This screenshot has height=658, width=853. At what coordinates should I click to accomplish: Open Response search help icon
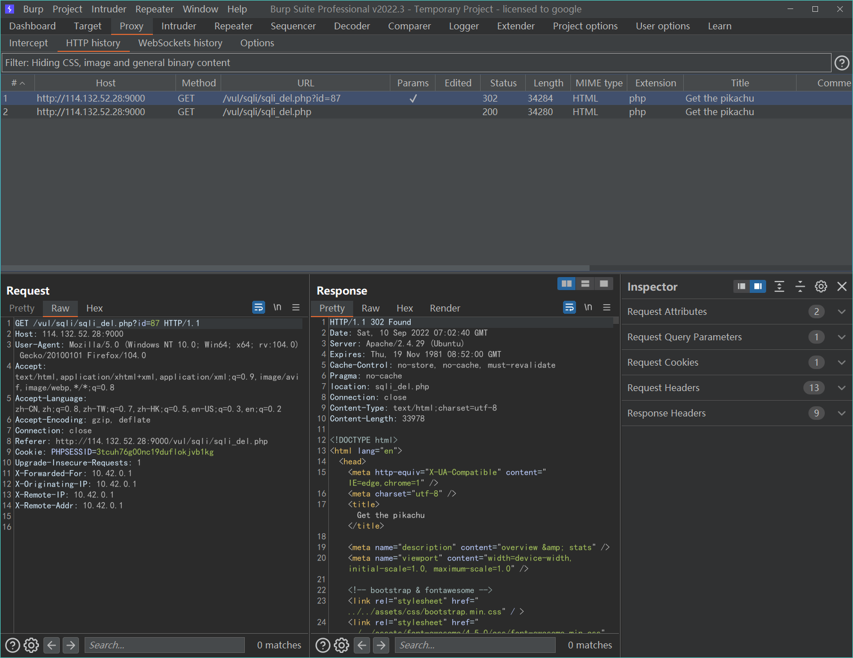click(x=323, y=645)
